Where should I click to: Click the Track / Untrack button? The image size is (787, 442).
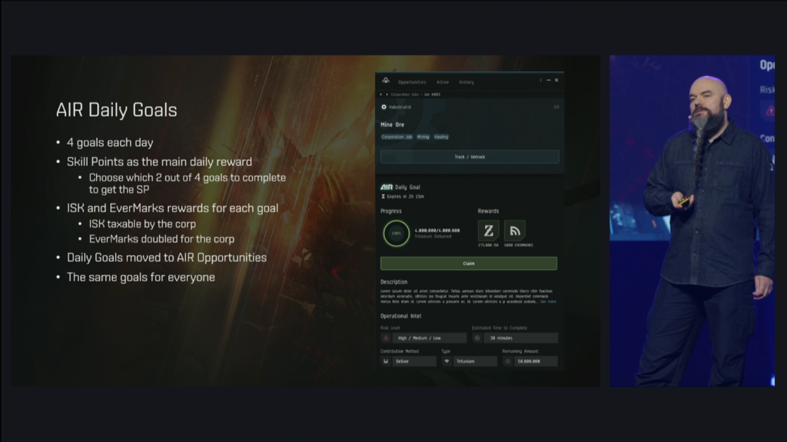coord(470,157)
